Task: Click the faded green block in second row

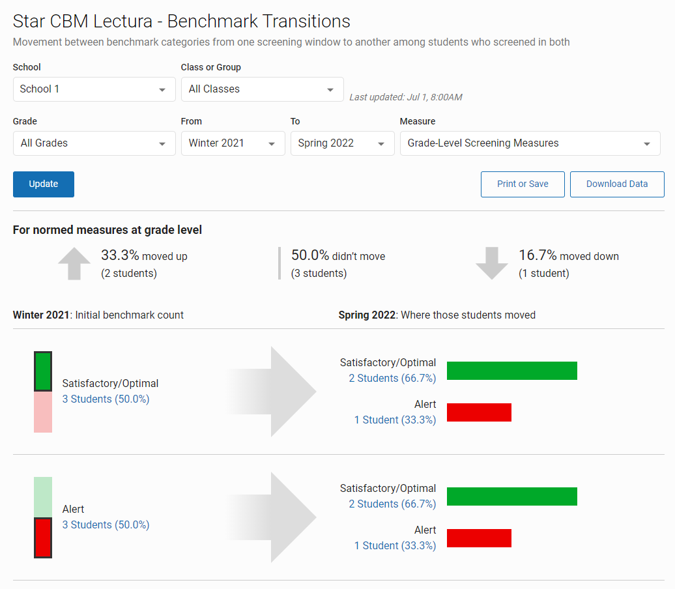Action: (43, 497)
